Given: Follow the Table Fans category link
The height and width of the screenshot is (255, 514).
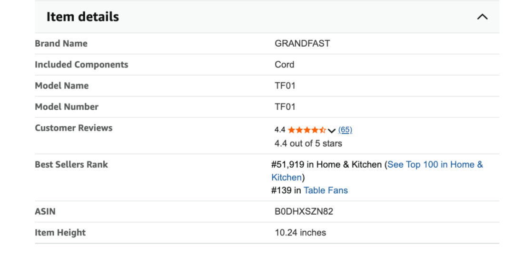Looking at the screenshot, I should [326, 190].
